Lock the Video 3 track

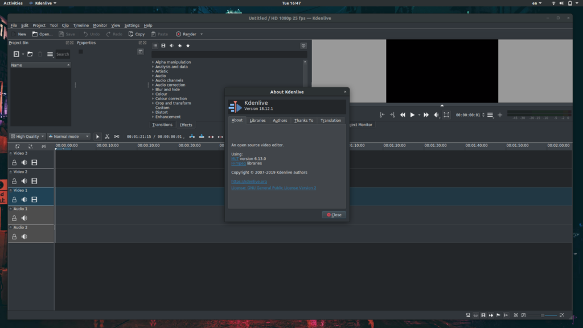14,162
